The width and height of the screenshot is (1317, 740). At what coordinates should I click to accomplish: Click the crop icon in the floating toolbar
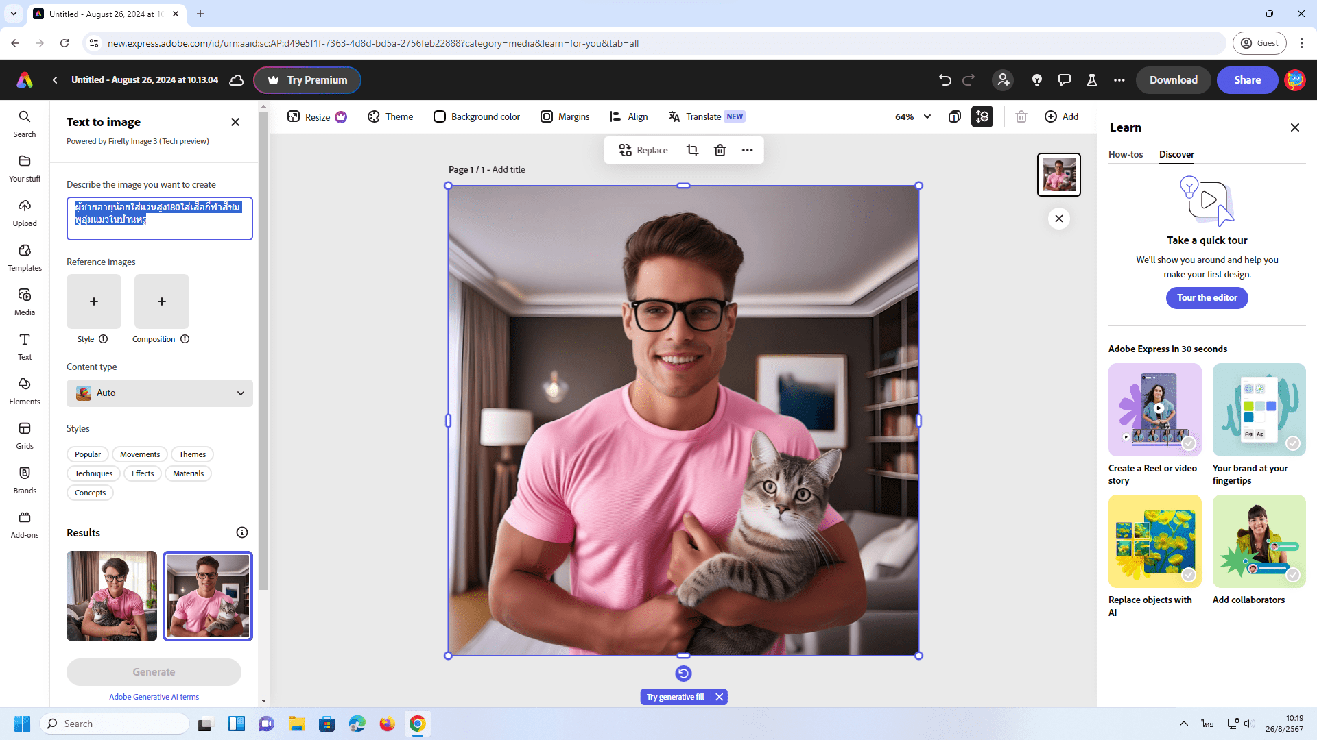pyautogui.click(x=692, y=150)
